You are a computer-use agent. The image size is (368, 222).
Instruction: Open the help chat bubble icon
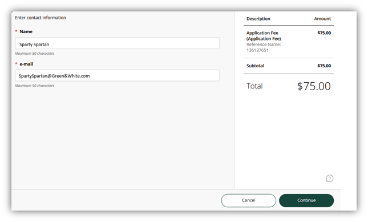330,179
